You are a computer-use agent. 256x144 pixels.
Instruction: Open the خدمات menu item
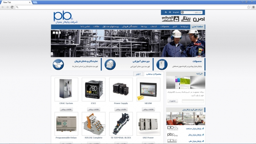[154, 26]
